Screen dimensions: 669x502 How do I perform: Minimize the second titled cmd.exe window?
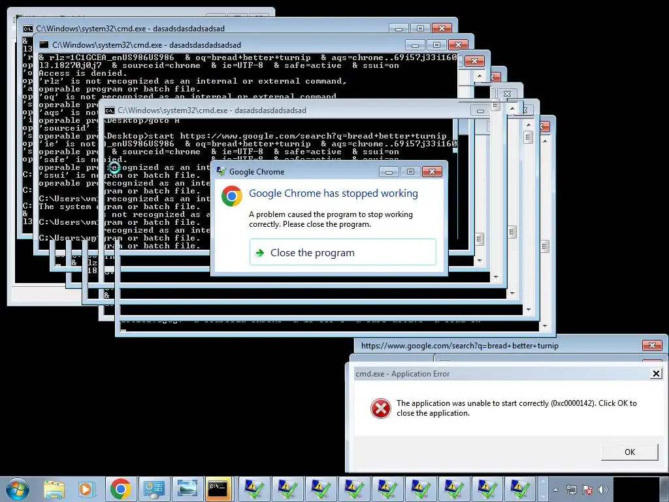[415, 45]
